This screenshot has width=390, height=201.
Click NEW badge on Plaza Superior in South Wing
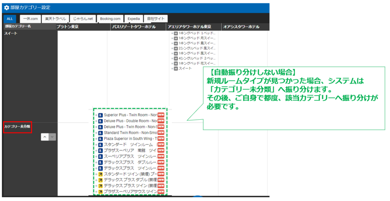coord(161,139)
